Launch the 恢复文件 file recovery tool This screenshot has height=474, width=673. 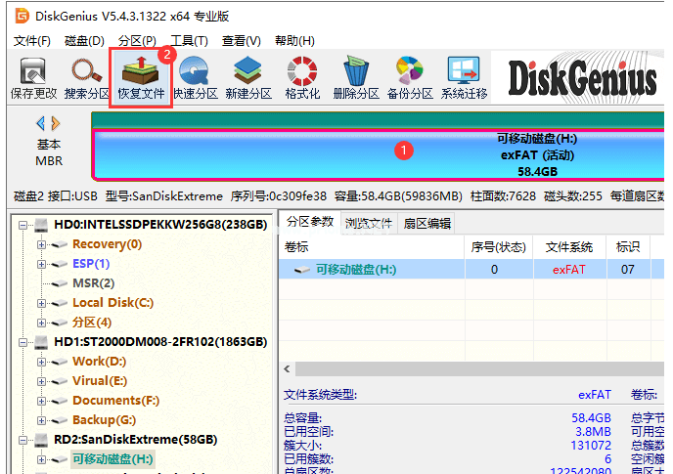click(141, 78)
